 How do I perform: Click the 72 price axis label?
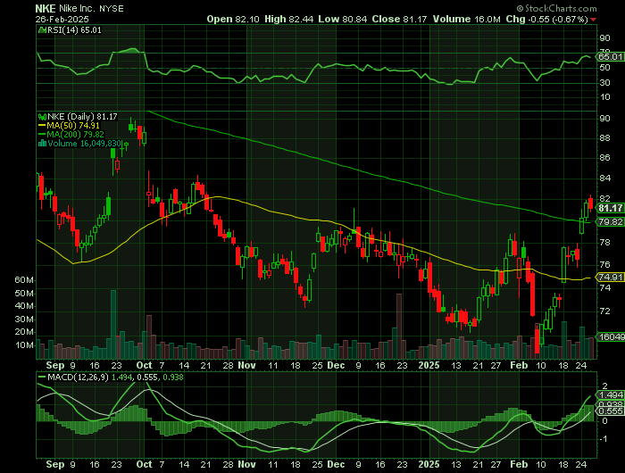[x=604, y=311]
